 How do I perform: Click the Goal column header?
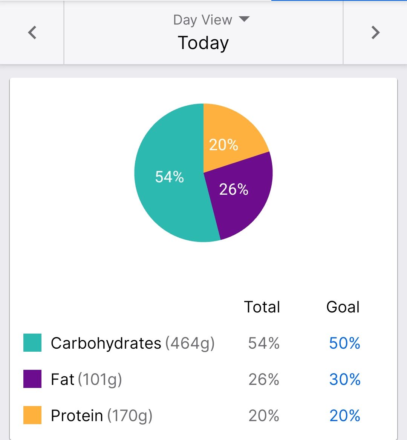[x=343, y=307]
